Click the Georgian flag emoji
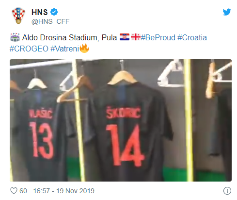237x200 pixels. pos(136,37)
